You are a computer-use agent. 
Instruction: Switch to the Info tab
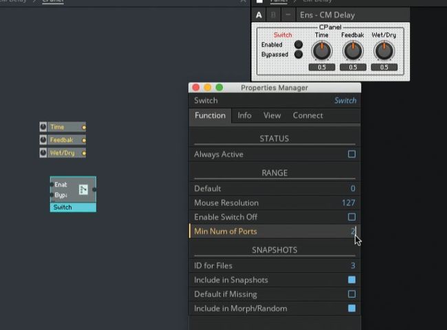click(244, 115)
